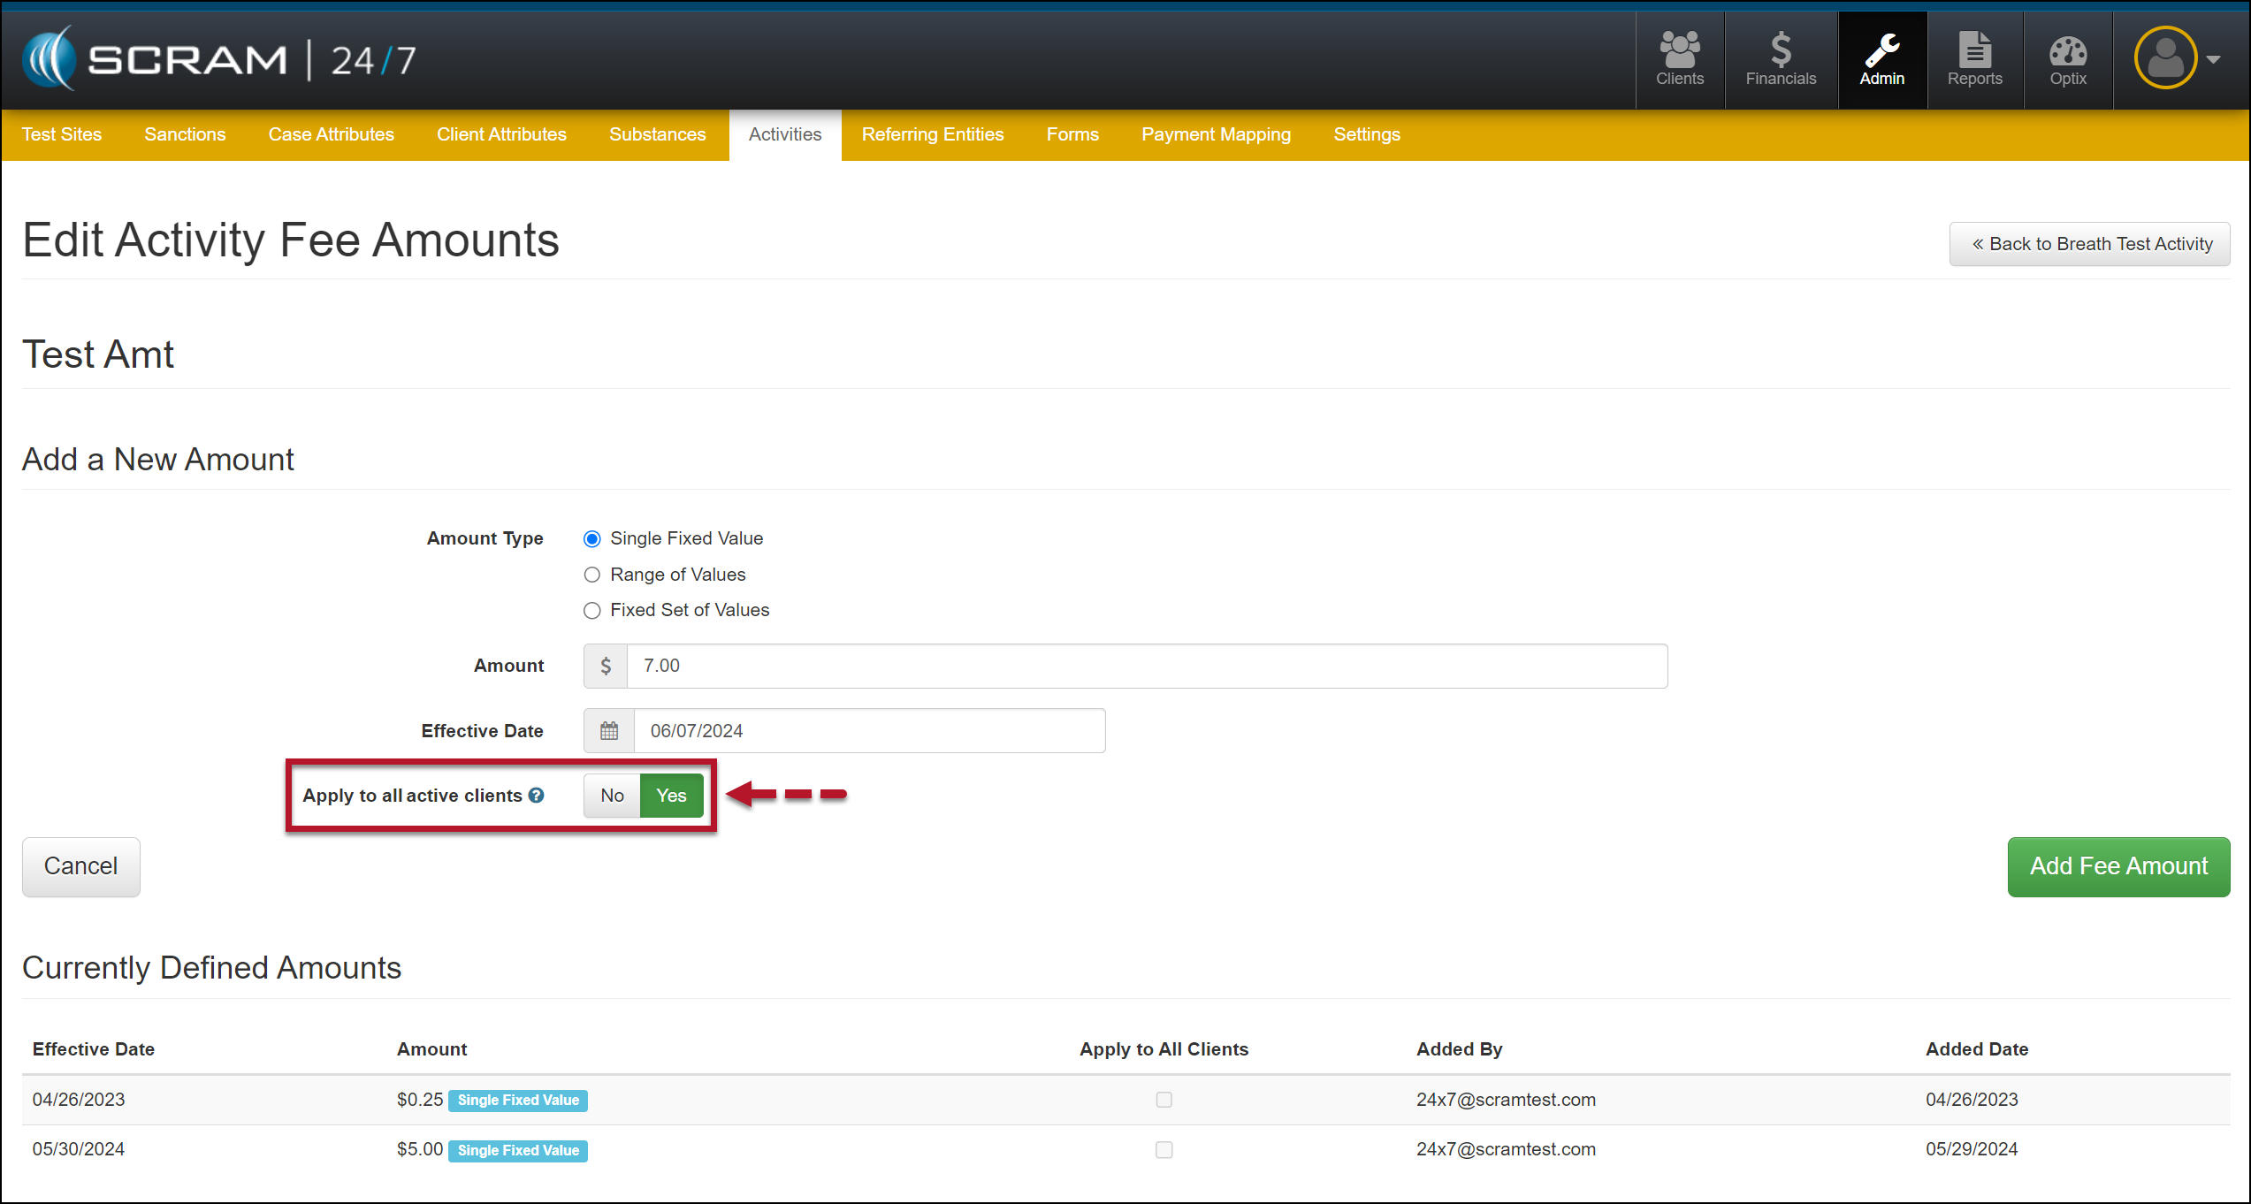Click the calendar icon beside Effective Date
This screenshot has width=2251, height=1204.
(609, 731)
